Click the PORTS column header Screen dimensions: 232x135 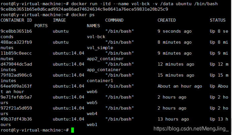[41, 26]
